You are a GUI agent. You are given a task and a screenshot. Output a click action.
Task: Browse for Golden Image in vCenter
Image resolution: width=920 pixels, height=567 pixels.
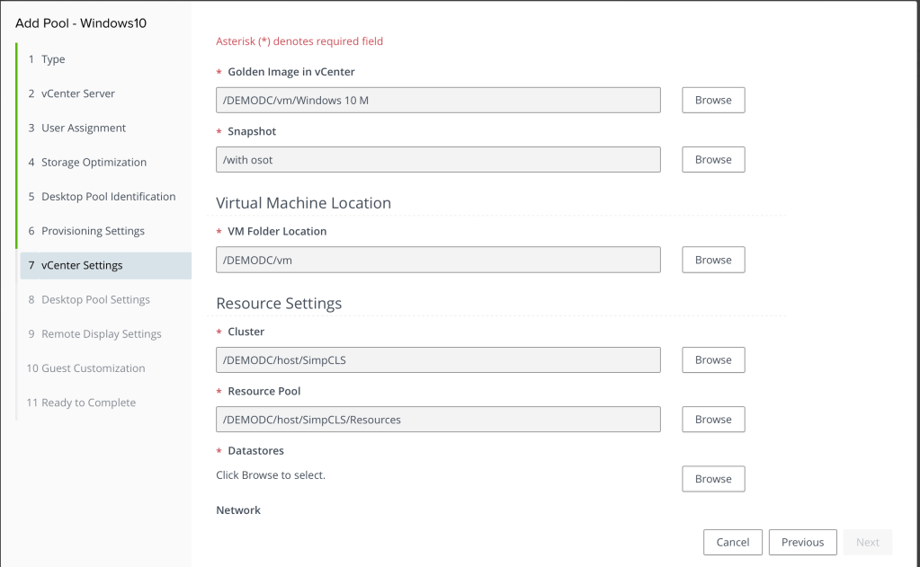click(713, 100)
